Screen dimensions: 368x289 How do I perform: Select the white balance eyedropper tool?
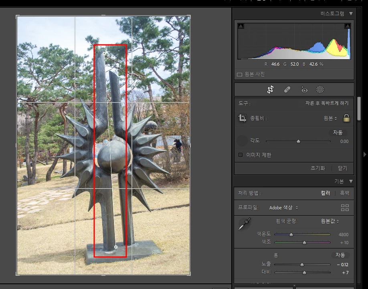245,224
